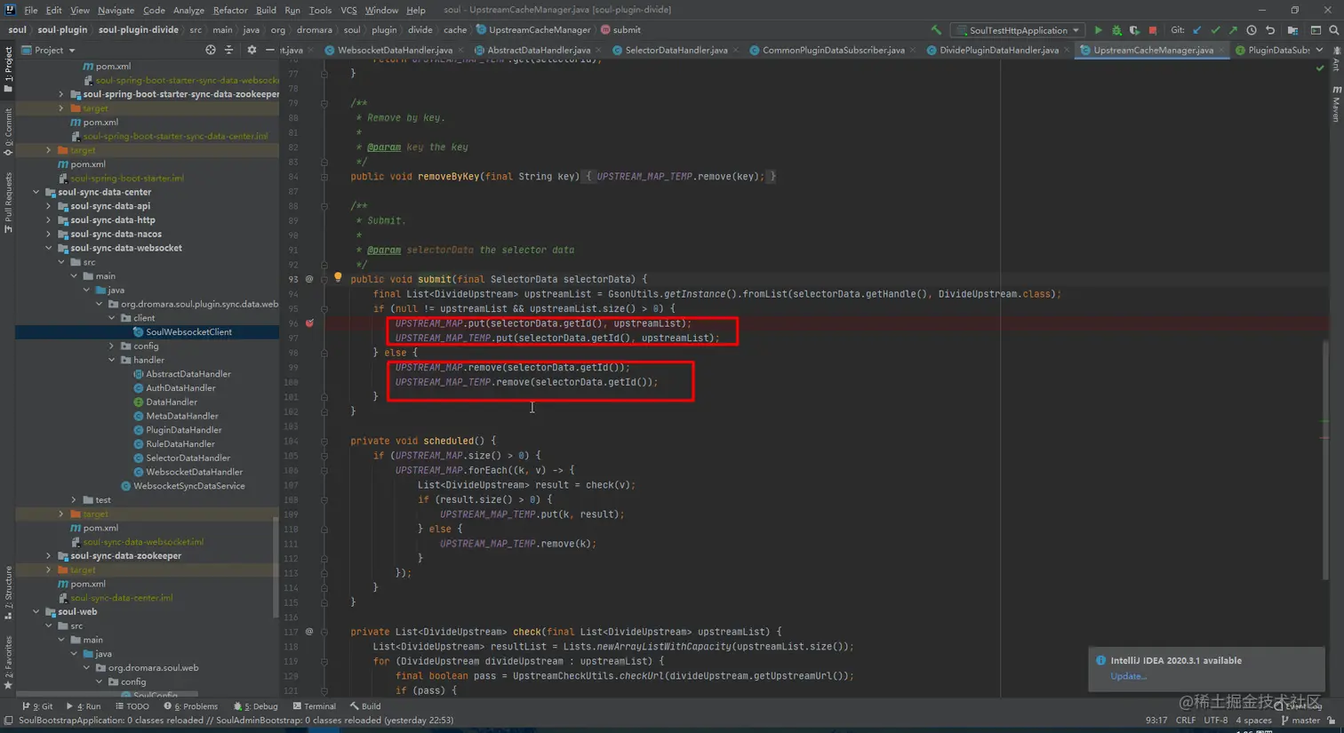
Task: Update project with the blue Git arrow
Action: click(1197, 30)
